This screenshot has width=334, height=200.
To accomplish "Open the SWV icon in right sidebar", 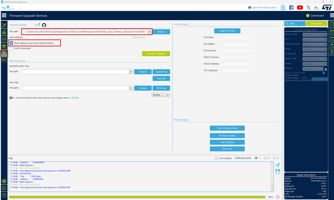I will coord(332,38).
